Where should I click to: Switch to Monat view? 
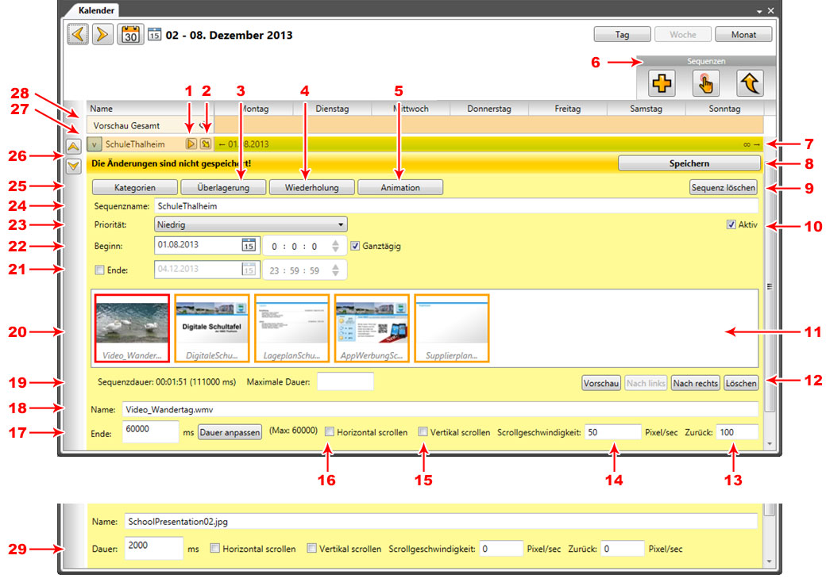point(743,35)
